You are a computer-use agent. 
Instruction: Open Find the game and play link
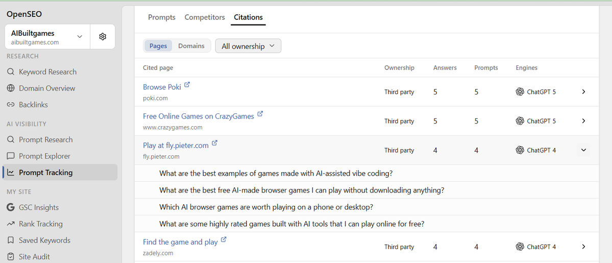(x=180, y=242)
